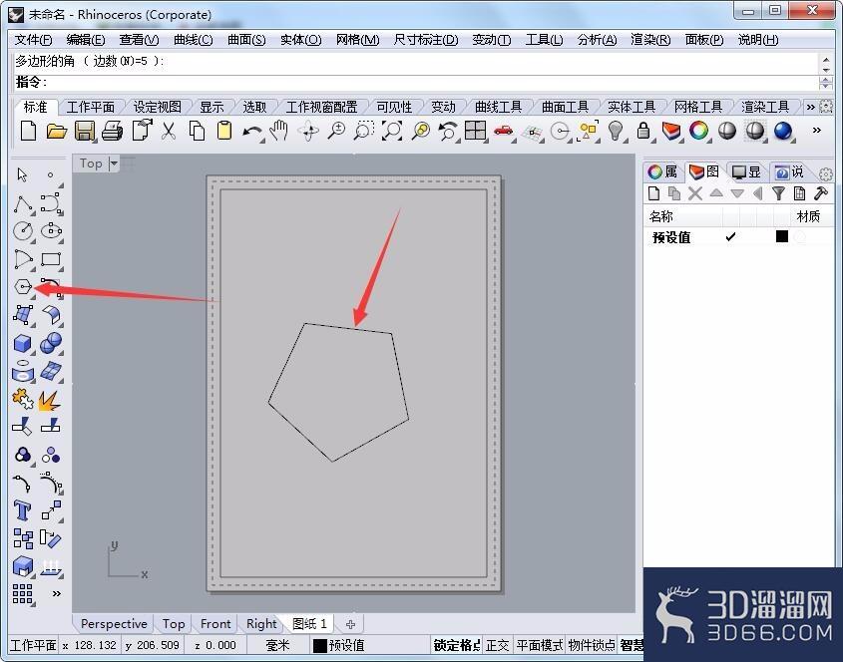Open the 曲线(C) menu
The height and width of the screenshot is (662, 843).
pyautogui.click(x=193, y=39)
